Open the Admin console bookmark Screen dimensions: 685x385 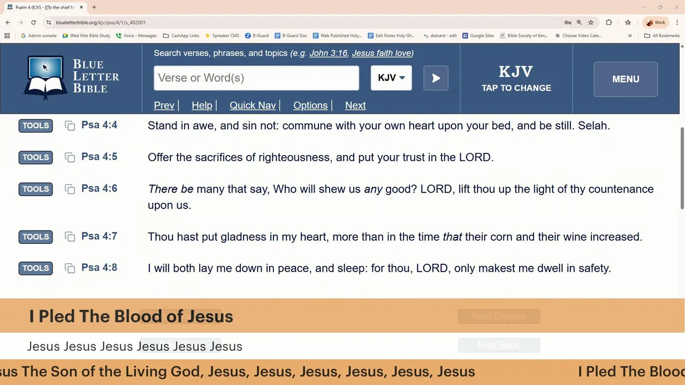click(x=39, y=36)
